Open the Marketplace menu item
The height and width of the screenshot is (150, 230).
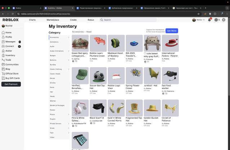tap(53, 20)
